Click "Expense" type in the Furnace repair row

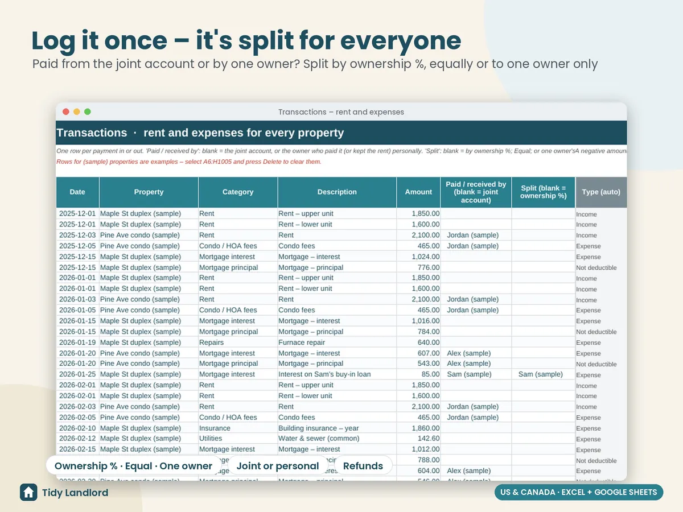click(x=601, y=343)
